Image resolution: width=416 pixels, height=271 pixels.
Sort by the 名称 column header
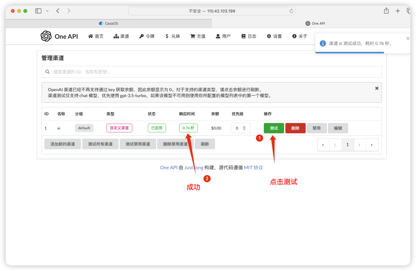pos(61,114)
